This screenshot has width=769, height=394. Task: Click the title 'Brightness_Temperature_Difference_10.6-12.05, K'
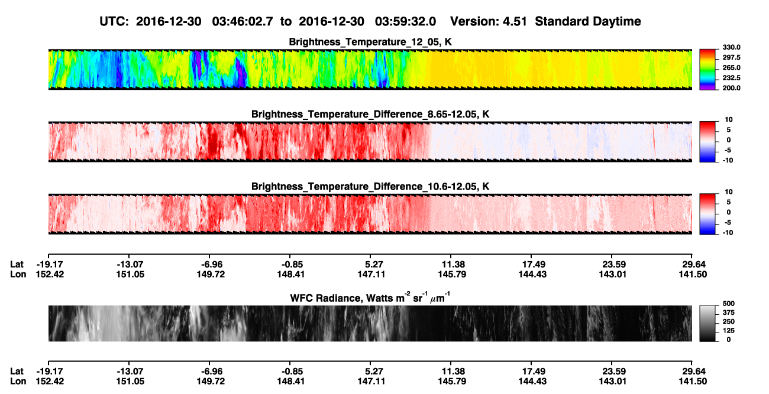pyautogui.click(x=370, y=186)
